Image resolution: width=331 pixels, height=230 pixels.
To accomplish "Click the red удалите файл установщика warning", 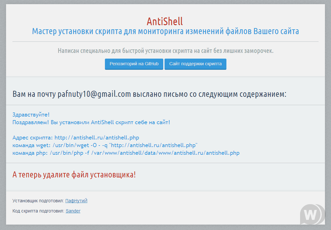I will [74, 175].
